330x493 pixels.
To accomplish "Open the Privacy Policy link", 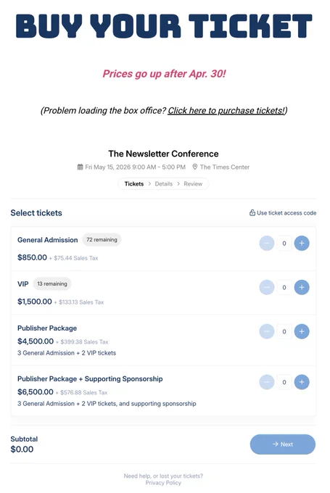I will (163, 483).
